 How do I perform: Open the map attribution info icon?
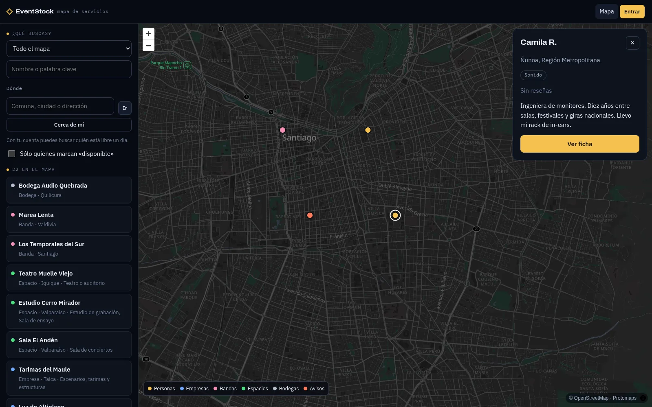pyautogui.click(x=643, y=398)
